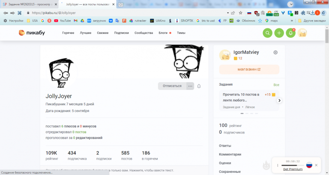Expand the hidden bookmarks chevron
The height and width of the screenshot is (175, 329).
tap(292, 21)
